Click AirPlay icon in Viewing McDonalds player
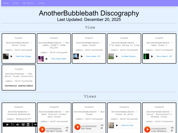Image resolution: width=178 pixels, height=133 pixels. (23, 124)
